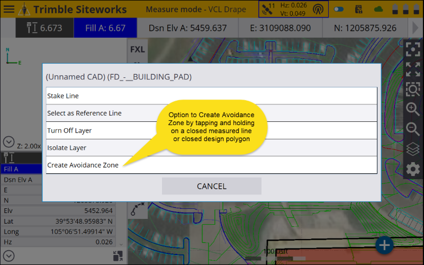Collapse the panel using chevron beside Z: 2.00x
This screenshot has height=265, width=424.
[8, 142]
